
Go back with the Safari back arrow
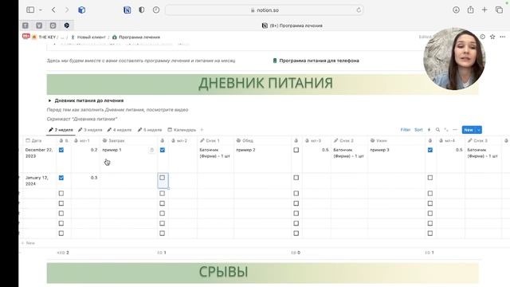[x=53, y=10]
